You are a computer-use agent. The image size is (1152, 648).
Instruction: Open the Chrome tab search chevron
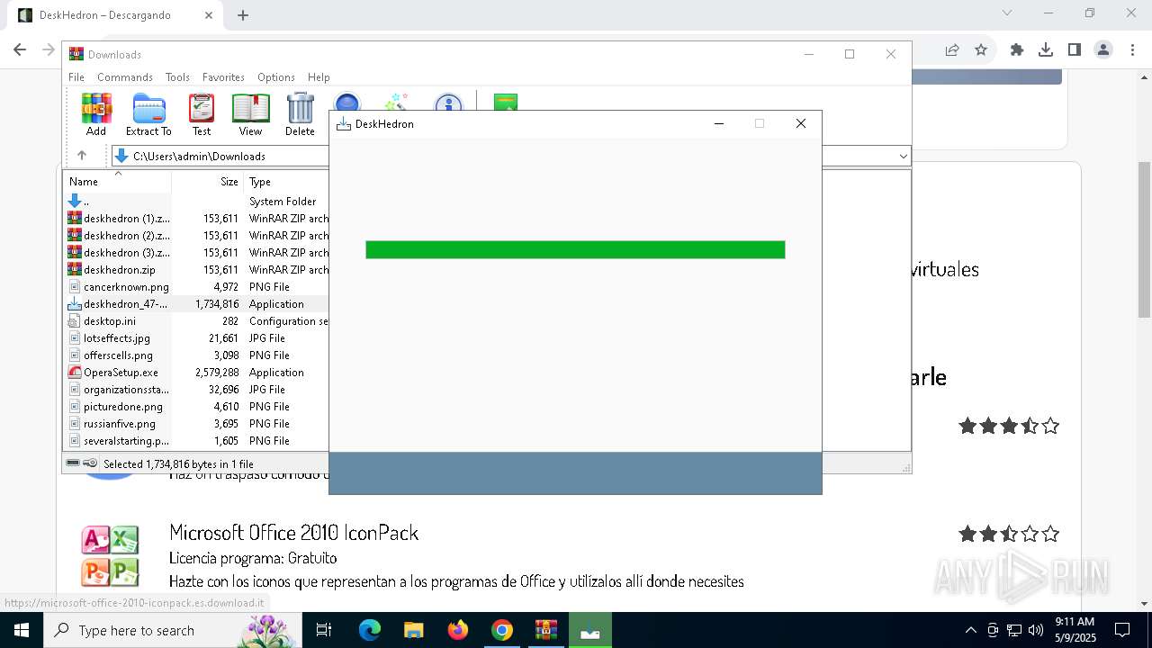[1007, 13]
